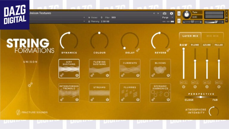Screen dimensions: 229x129
Task: Click the Perspective close-far slider
Action: (201, 97)
